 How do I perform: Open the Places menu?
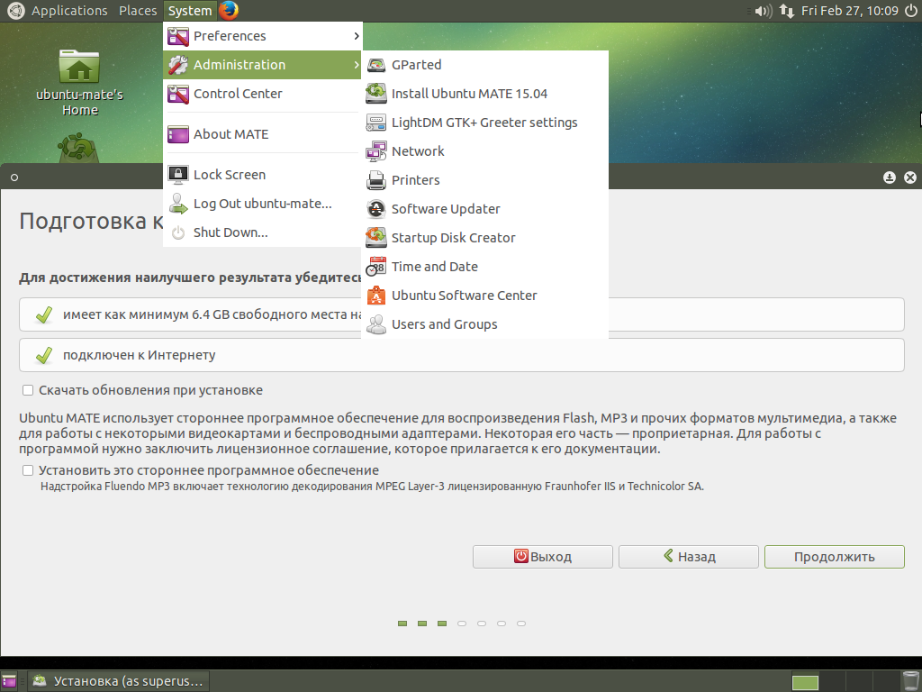click(x=138, y=10)
